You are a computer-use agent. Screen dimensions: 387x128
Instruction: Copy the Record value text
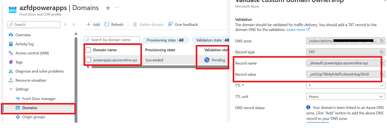[382, 74]
